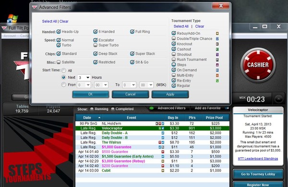288x187 pixels.
Task: Click the Re-Entry green type icon
Action: [217, 81]
